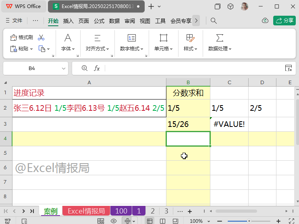Open the 公式 formulas ribbon tab
This screenshot has width=299, height=224.
point(99,21)
